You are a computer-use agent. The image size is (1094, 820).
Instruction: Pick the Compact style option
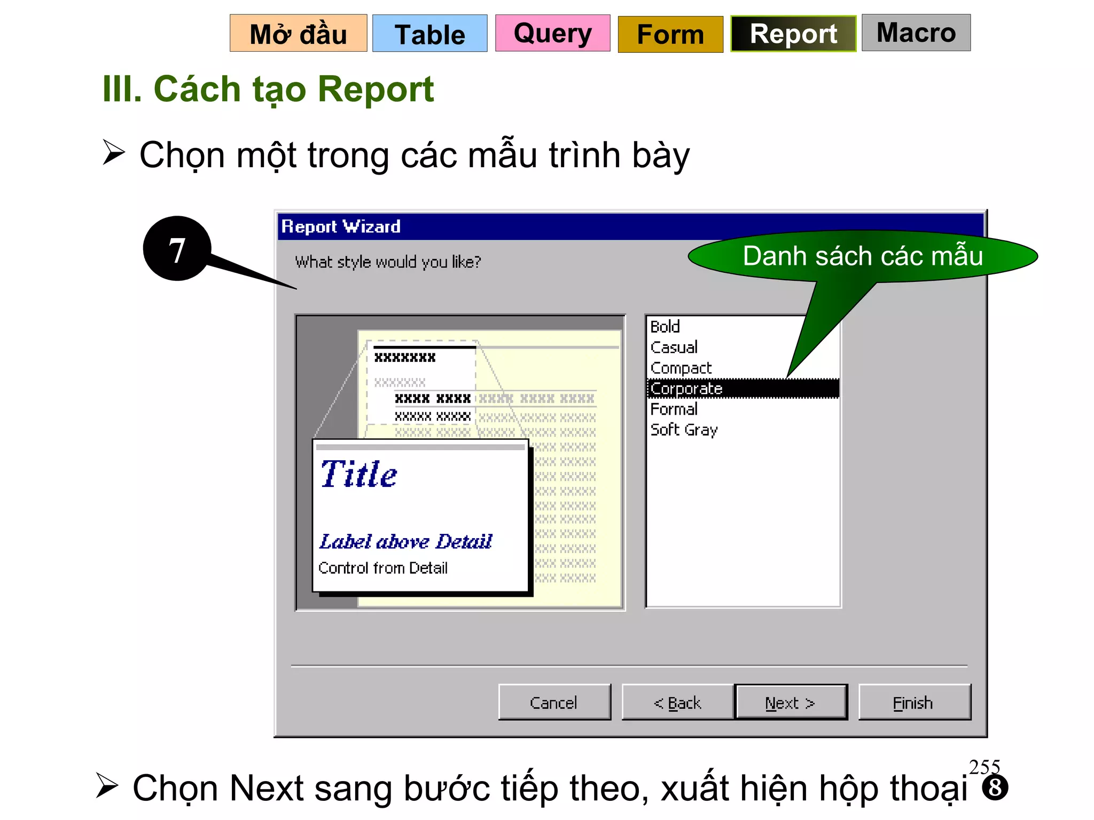(681, 368)
